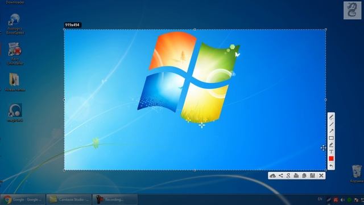The width and height of the screenshot is (364, 205).
Task: Switch to the Google Chrome taskbar window
Action: (x=23, y=199)
